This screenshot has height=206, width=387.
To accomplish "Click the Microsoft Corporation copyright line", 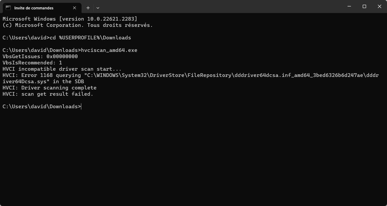I will (x=78, y=25).
